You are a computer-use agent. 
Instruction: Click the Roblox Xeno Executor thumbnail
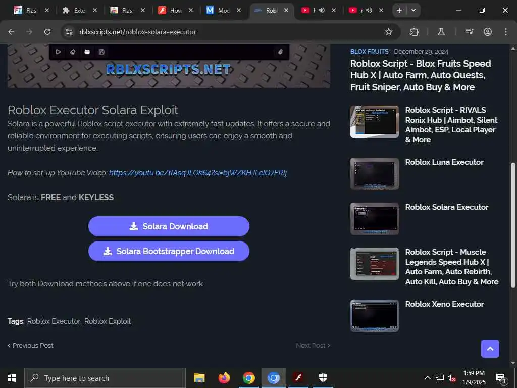[375, 316]
